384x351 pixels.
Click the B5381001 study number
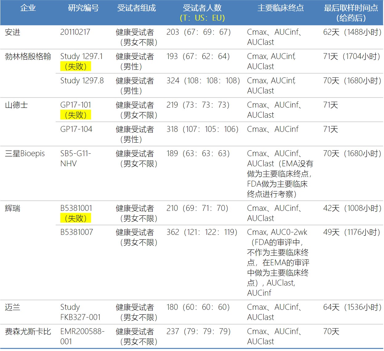76,208
